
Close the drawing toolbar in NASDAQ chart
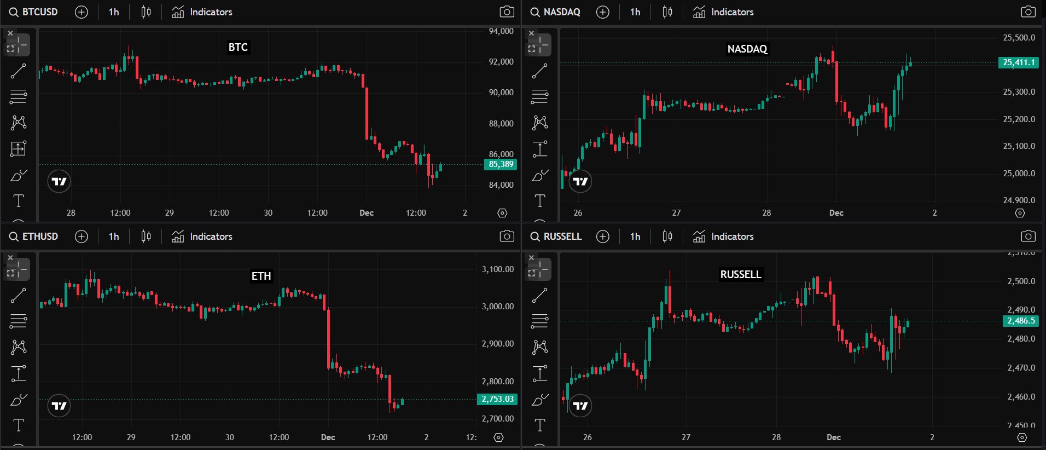(x=531, y=33)
